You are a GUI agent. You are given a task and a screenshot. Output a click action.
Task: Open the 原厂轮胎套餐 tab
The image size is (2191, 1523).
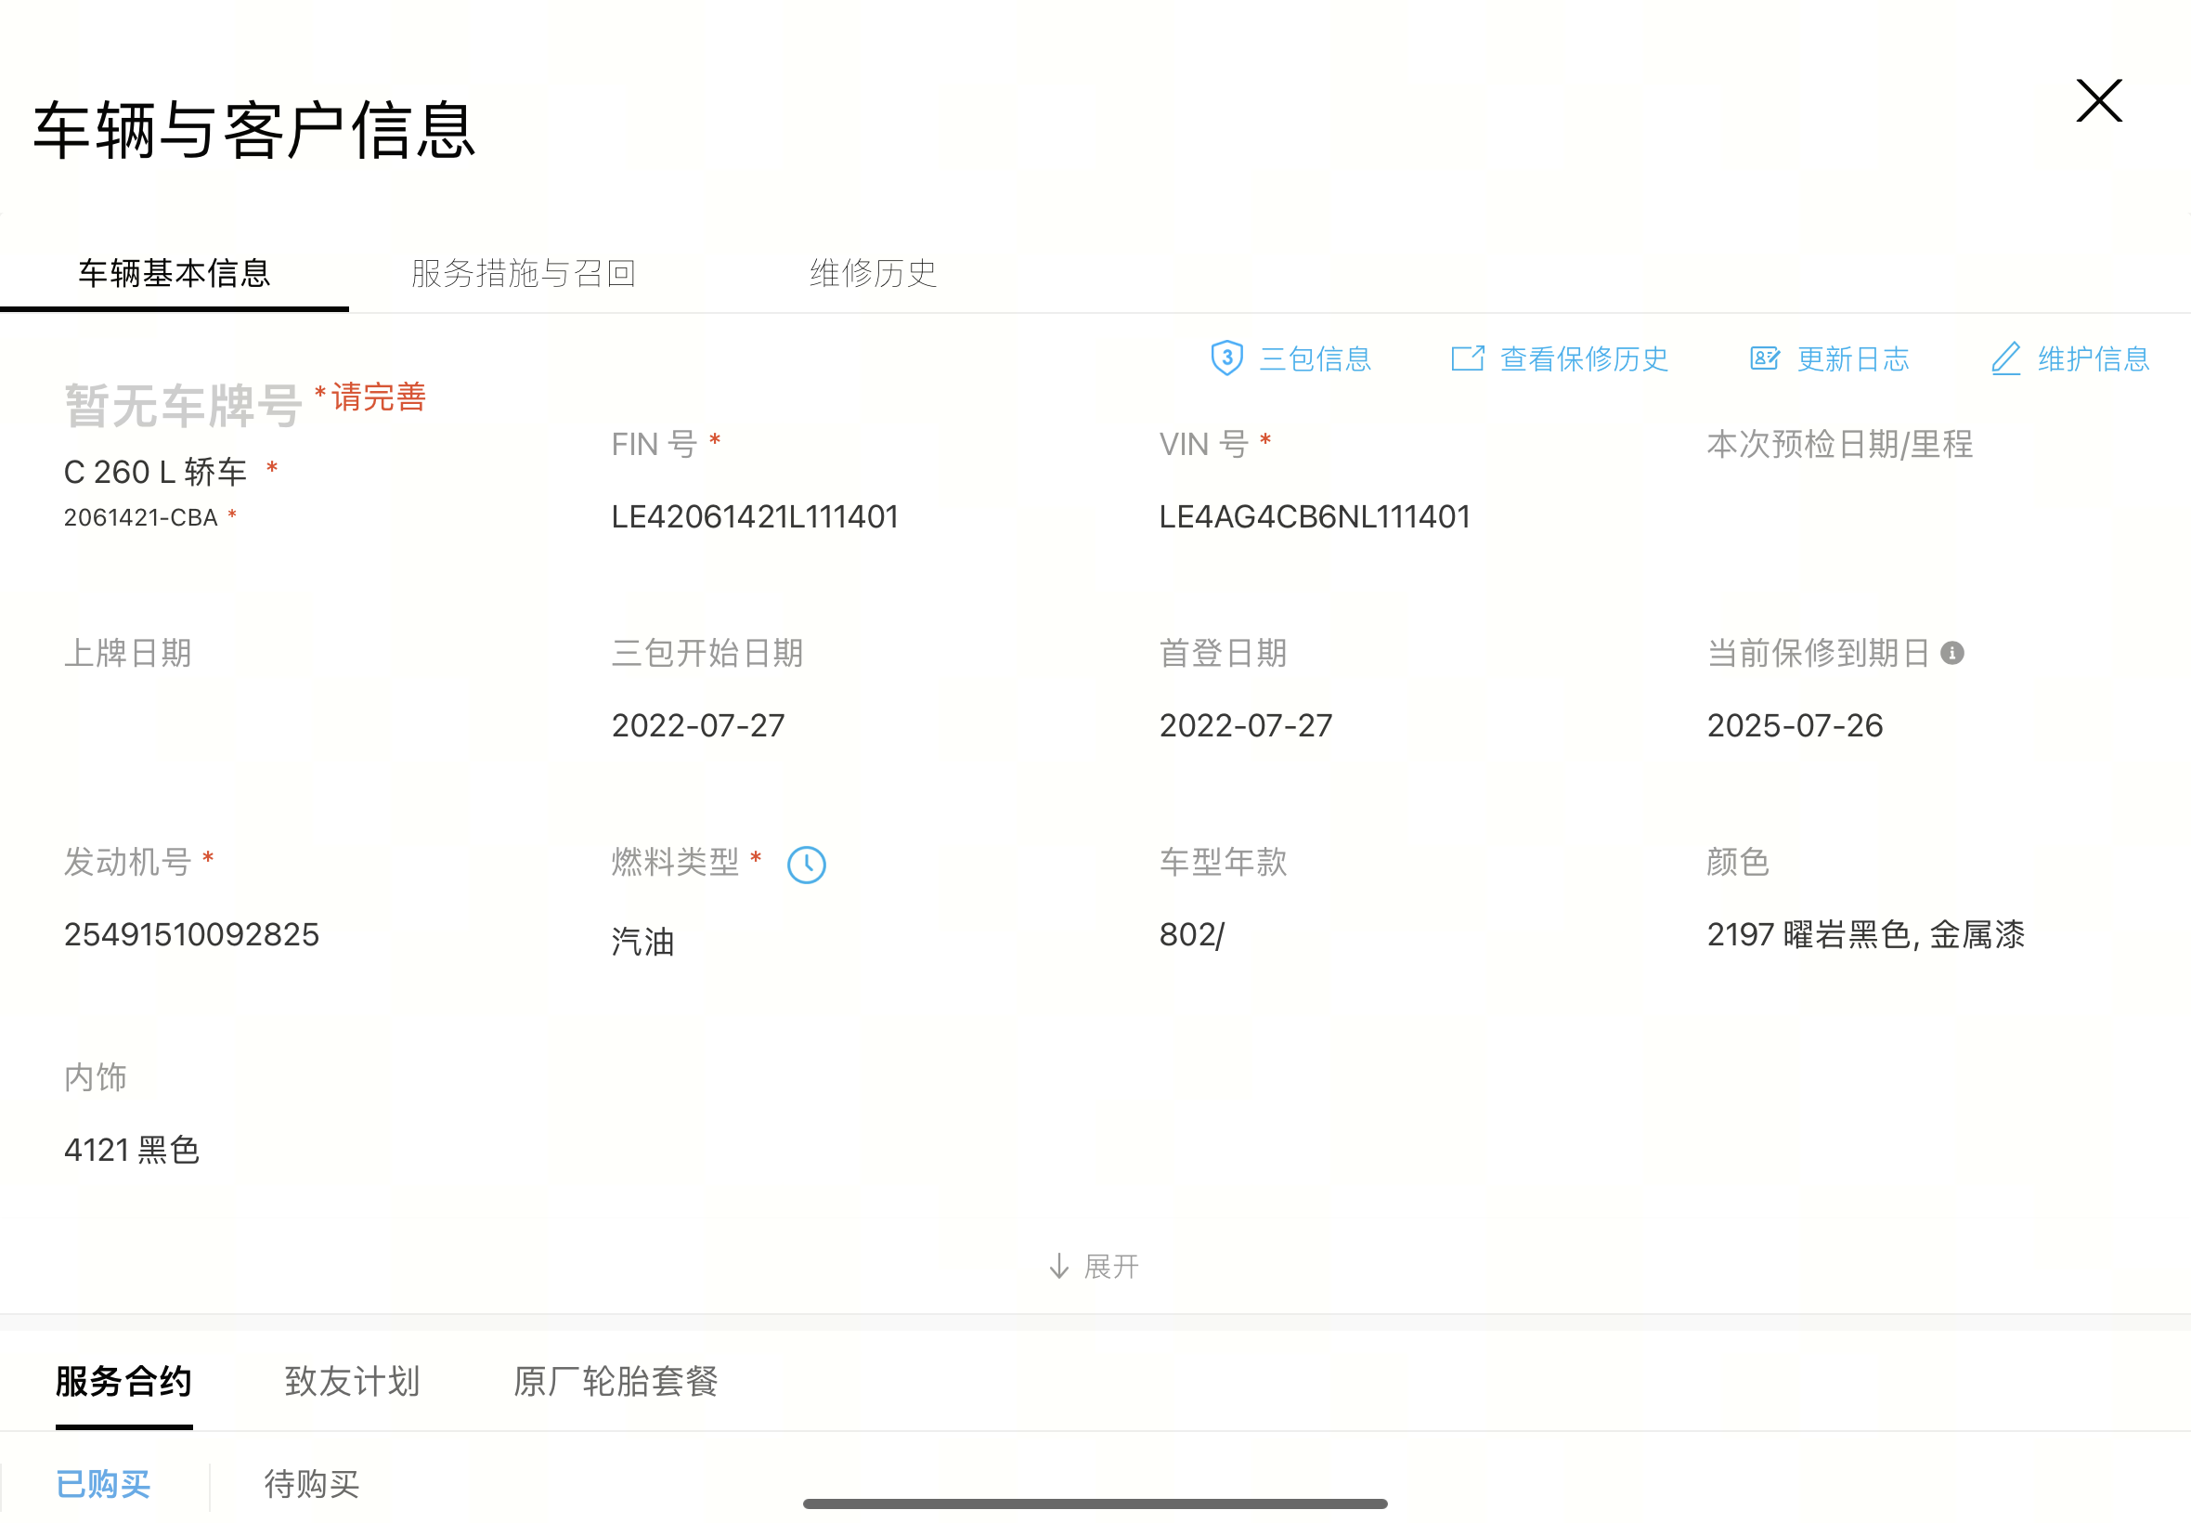[616, 1381]
